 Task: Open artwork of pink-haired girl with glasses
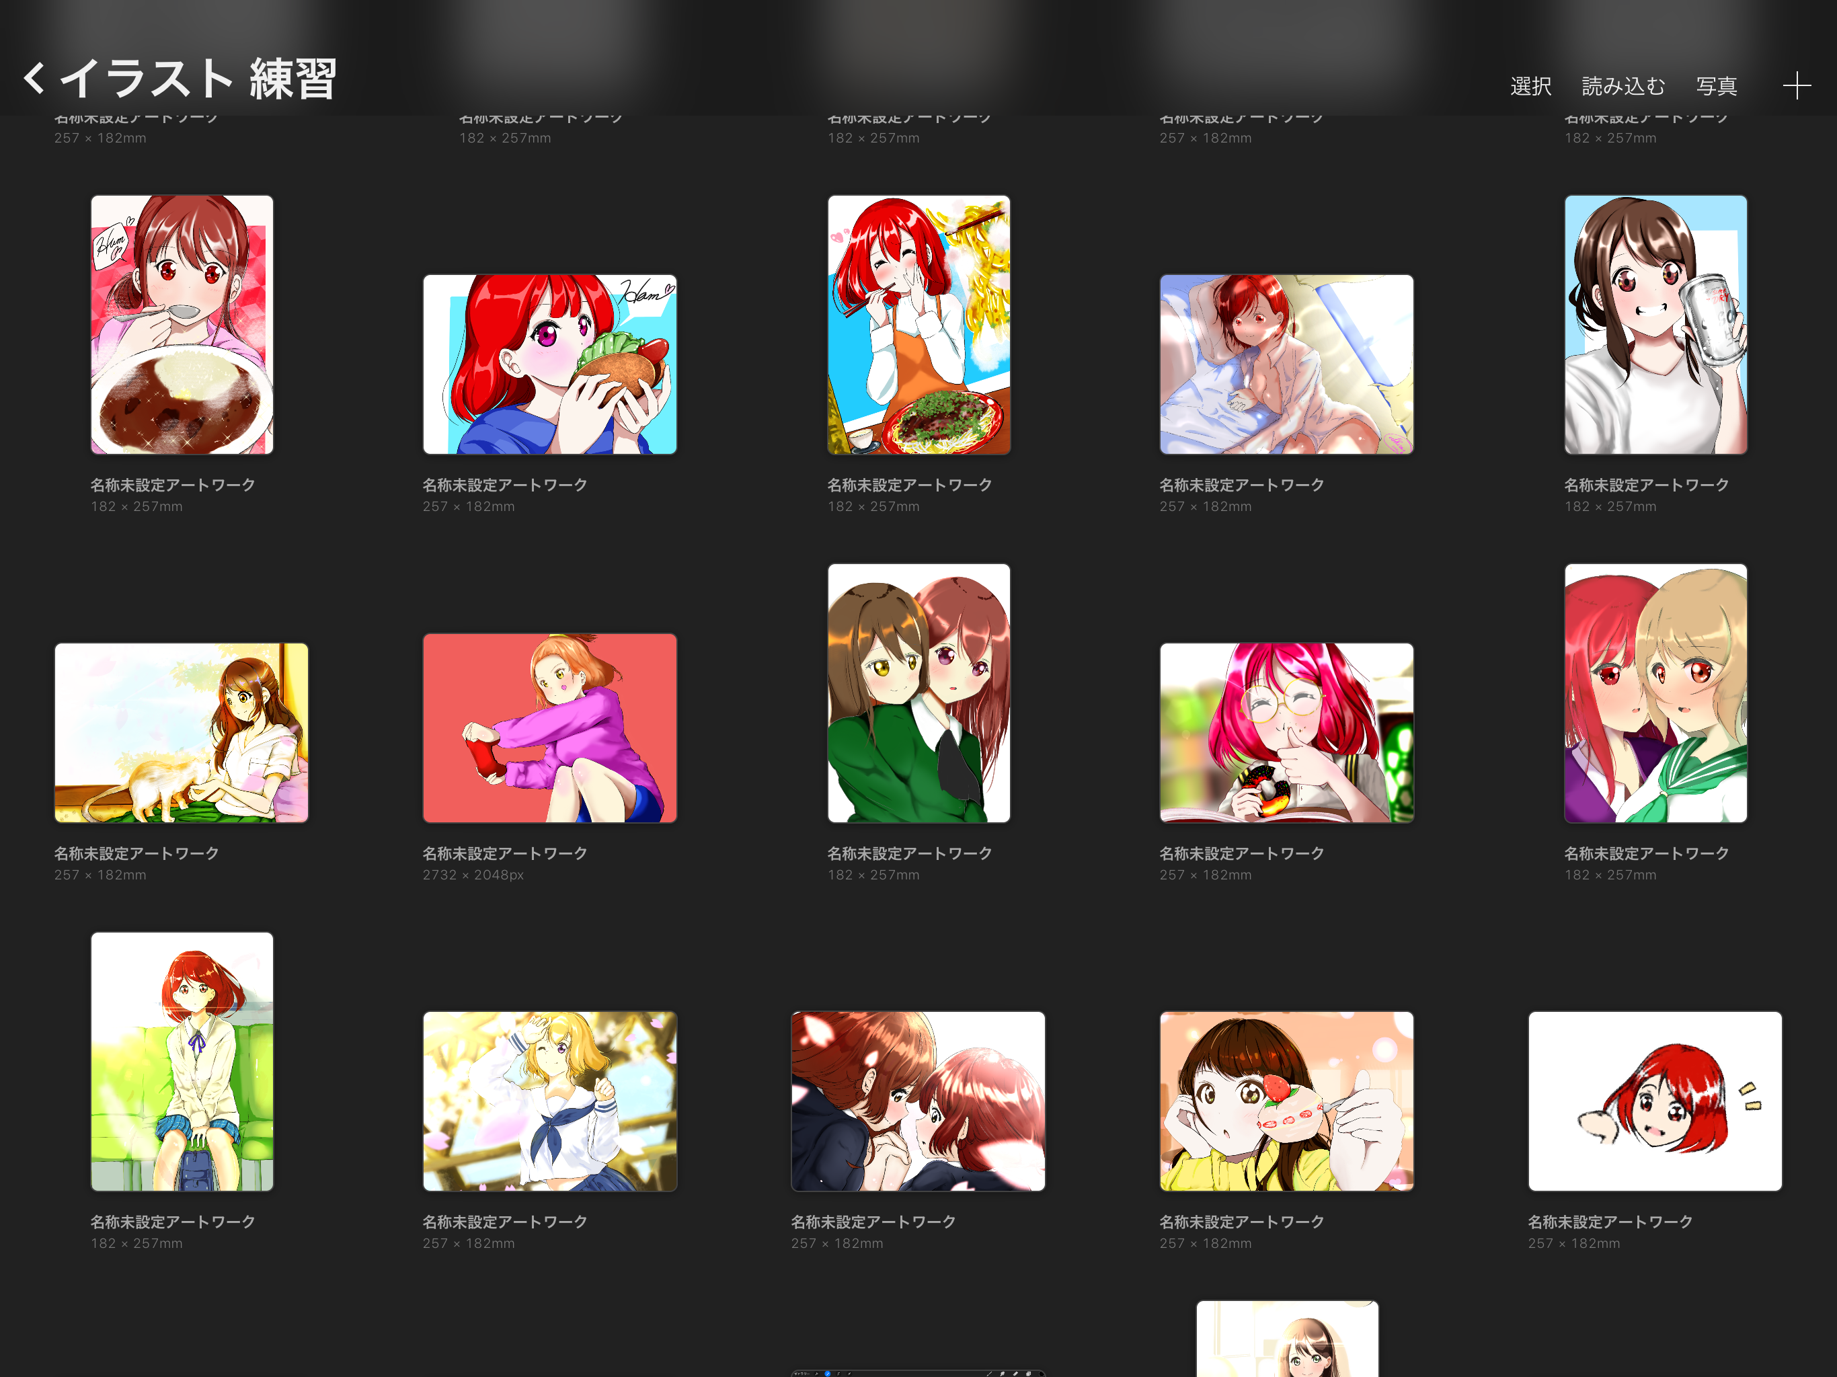tap(1286, 732)
